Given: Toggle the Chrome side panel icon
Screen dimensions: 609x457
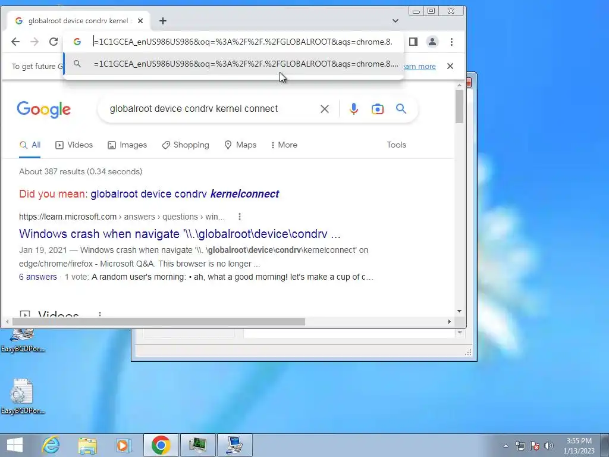Looking at the screenshot, I should click(x=413, y=42).
